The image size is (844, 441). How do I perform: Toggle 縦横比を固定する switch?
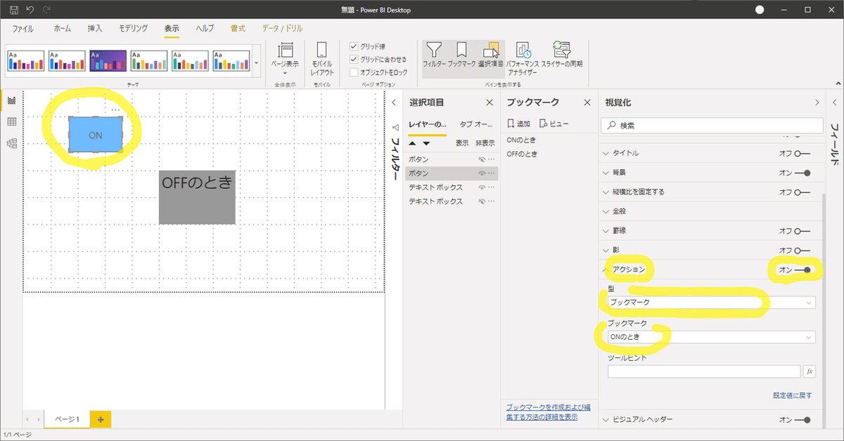click(x=802, y=192)
